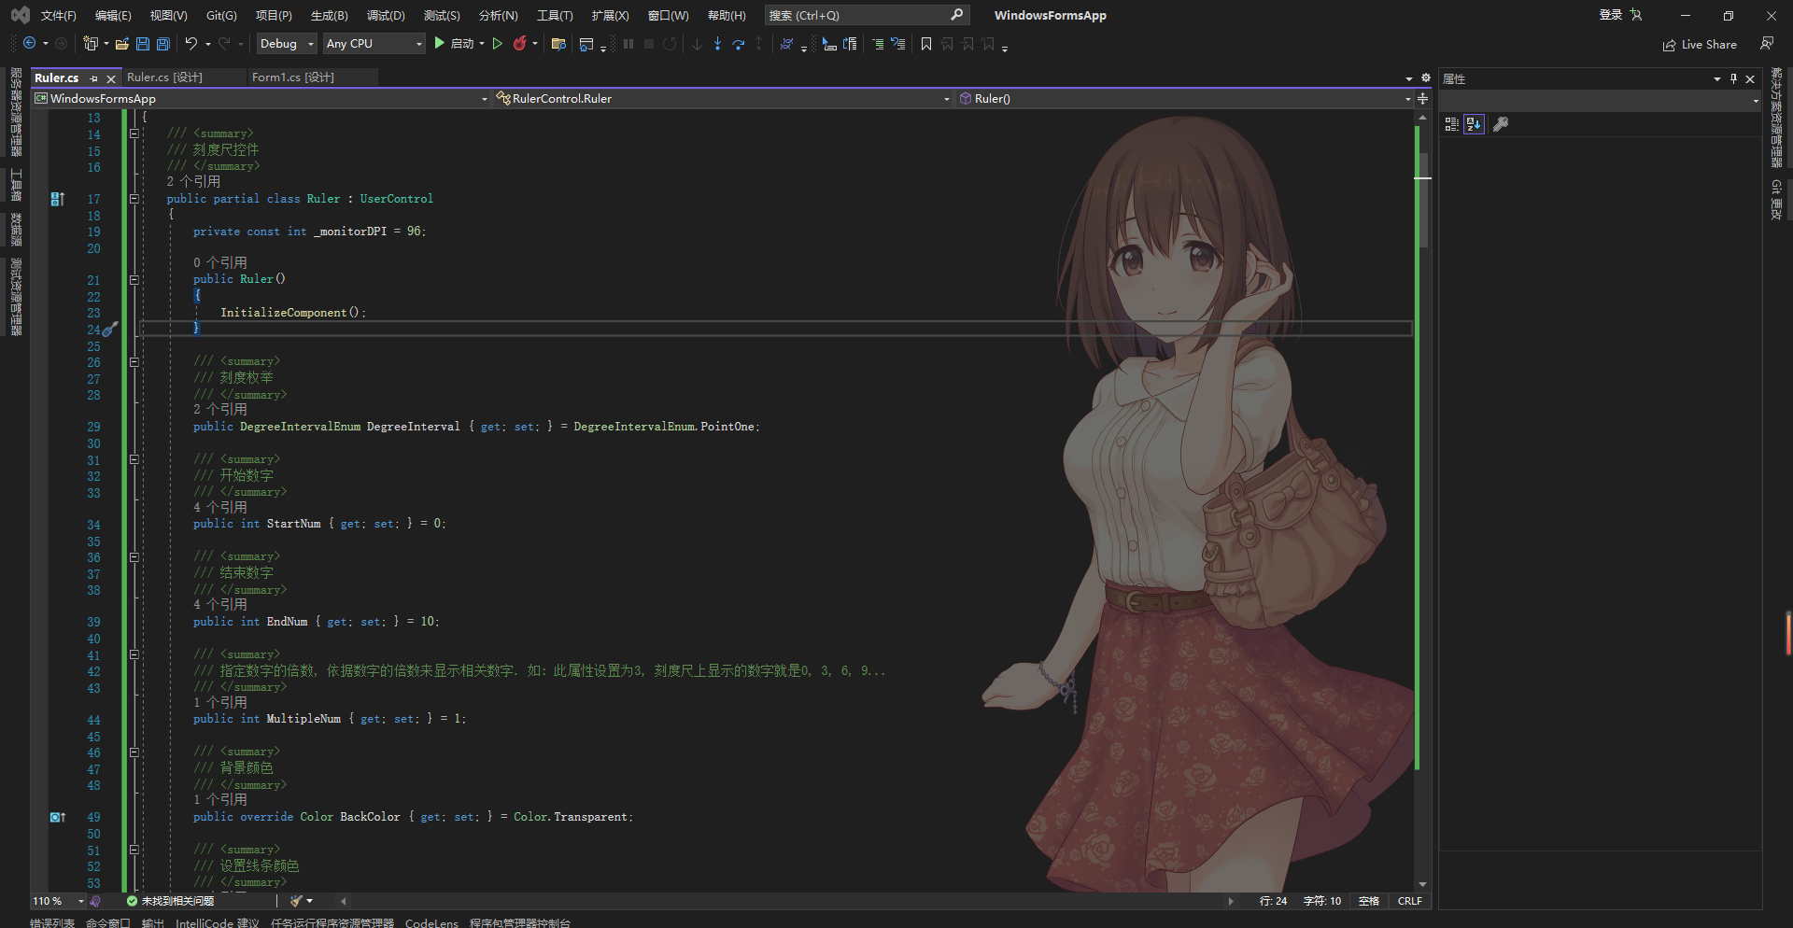Click the Alphabetical sort icon in Properties
Viewport: 1793px width, 928px height.
[x=1474, y=124]
